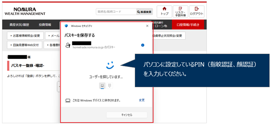Close the Windows セキュリティ dialog
The height and width of the screenshot is (125, 271).
tap(147, 26)
